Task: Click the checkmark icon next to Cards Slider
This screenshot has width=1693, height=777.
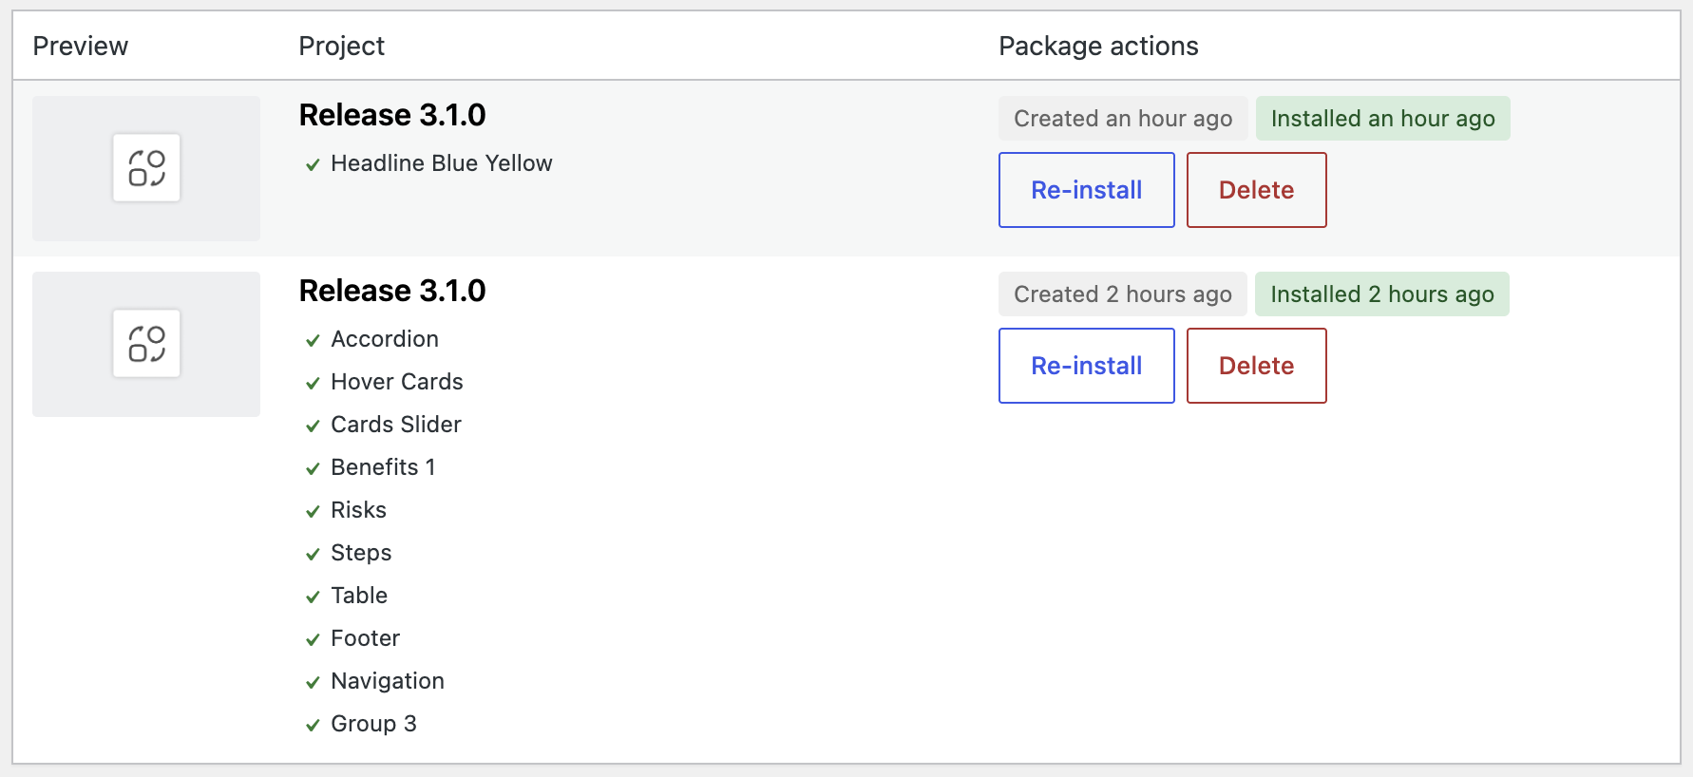Action: 313,426
